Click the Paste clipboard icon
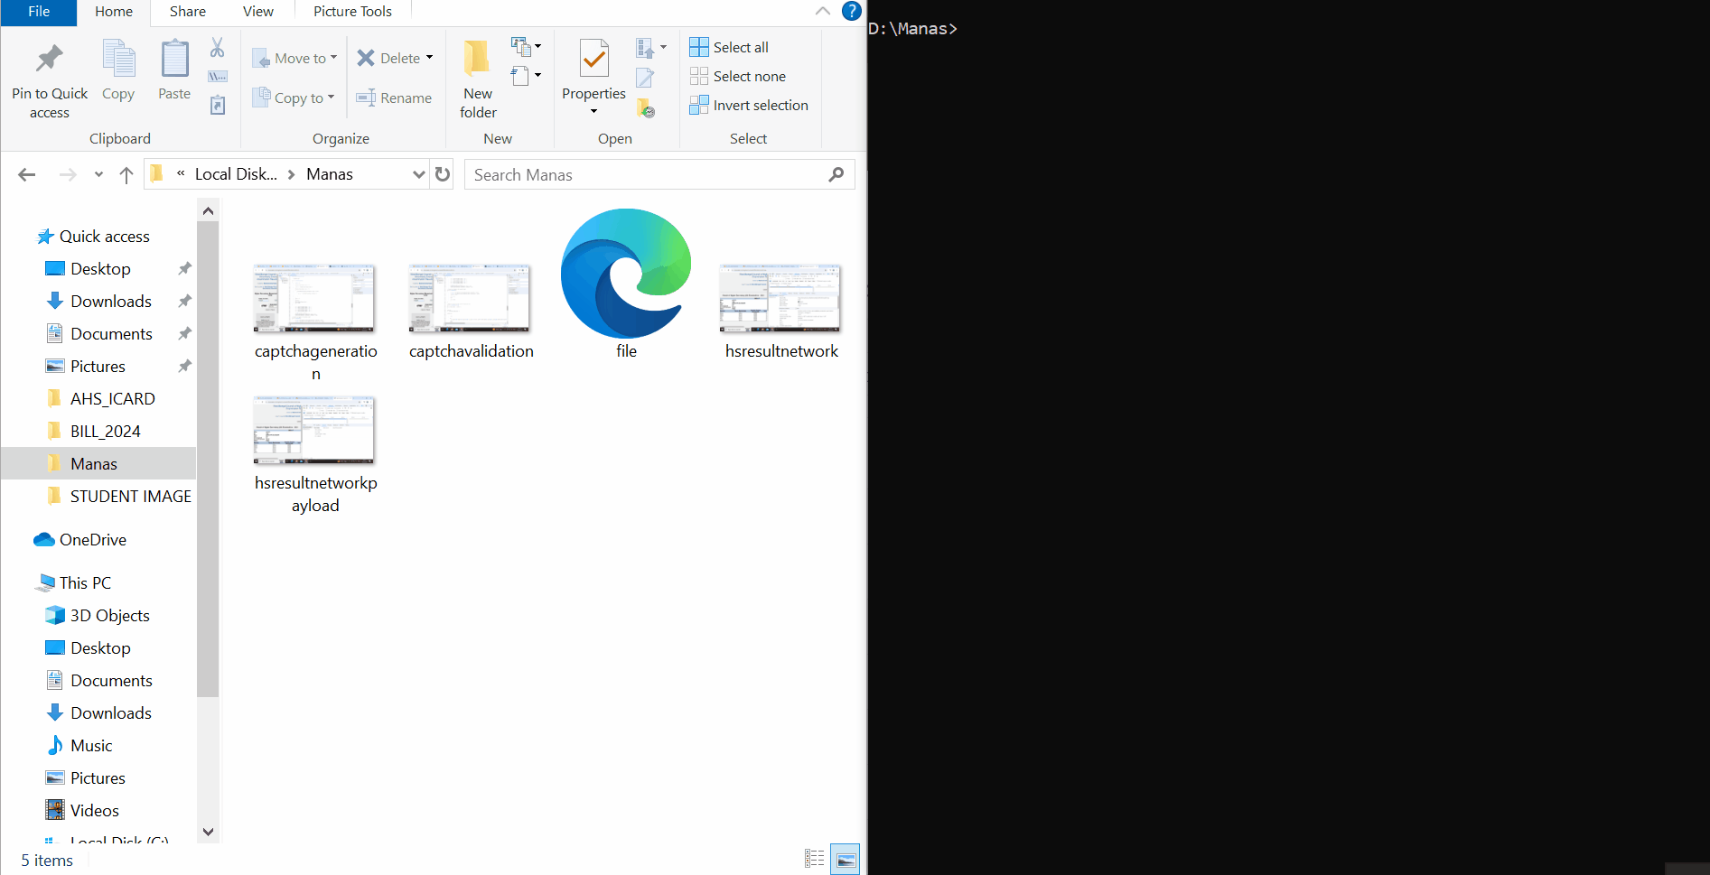 (174, 59)
